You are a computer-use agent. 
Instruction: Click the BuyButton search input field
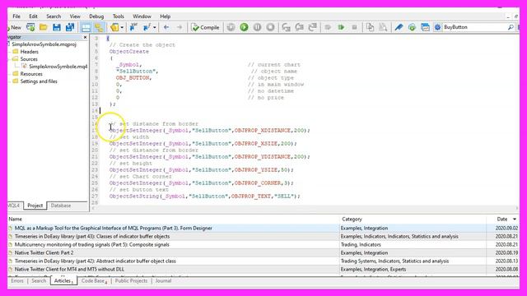coord(474,27)
